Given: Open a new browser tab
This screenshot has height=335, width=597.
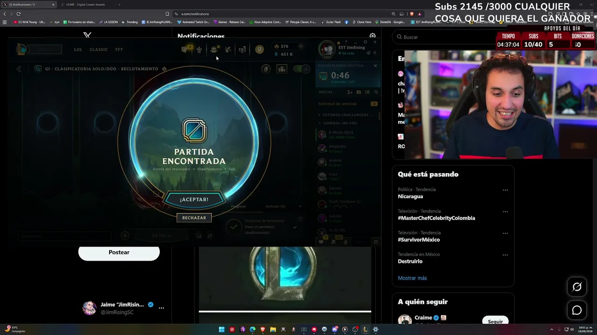Looking at the screenshot, I should tap(119, 5).
